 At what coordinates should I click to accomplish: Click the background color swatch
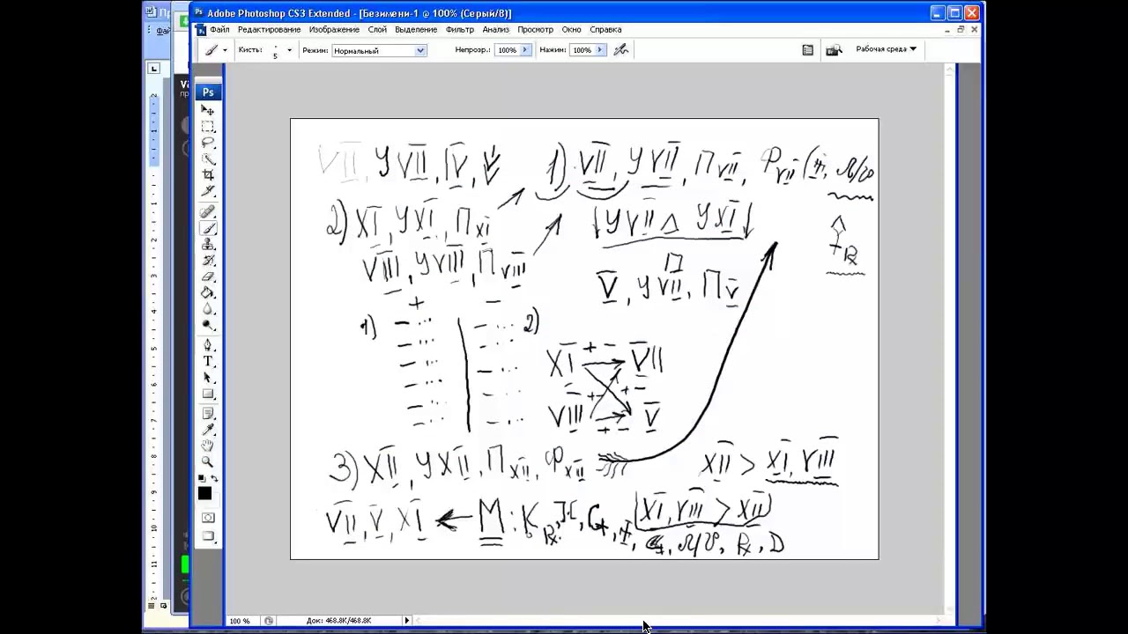[215, 502]
